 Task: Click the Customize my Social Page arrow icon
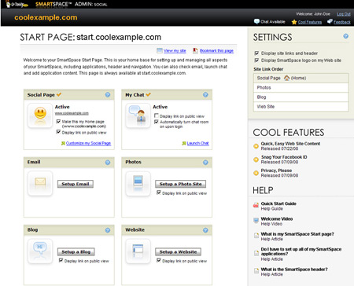coord(63,143)
